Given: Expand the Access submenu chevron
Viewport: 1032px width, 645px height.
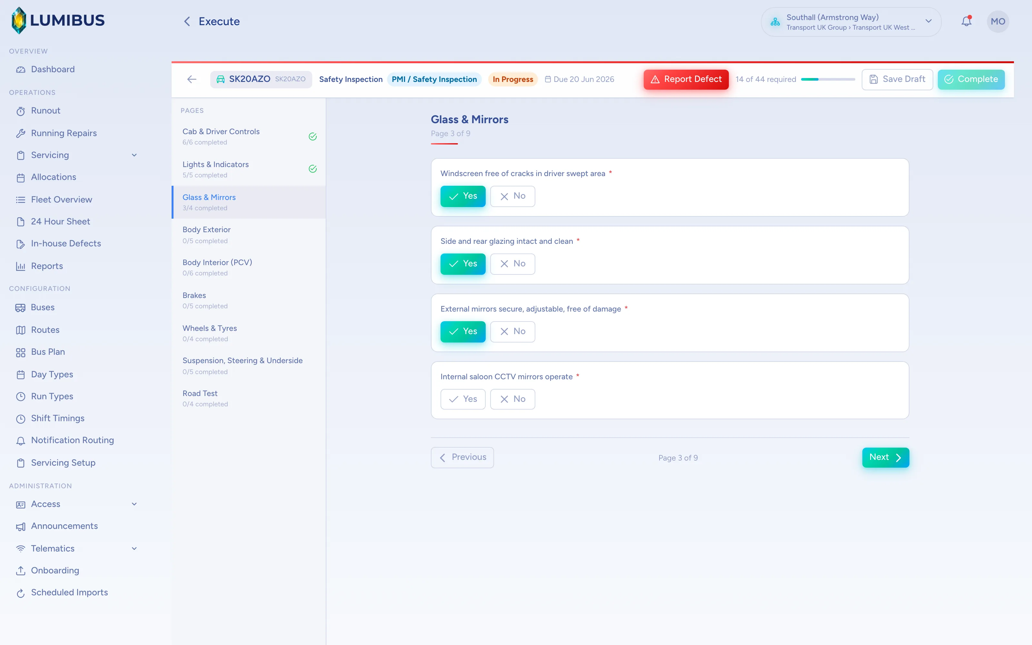Looking at the screenshot, I should click(x=134, y=504).
